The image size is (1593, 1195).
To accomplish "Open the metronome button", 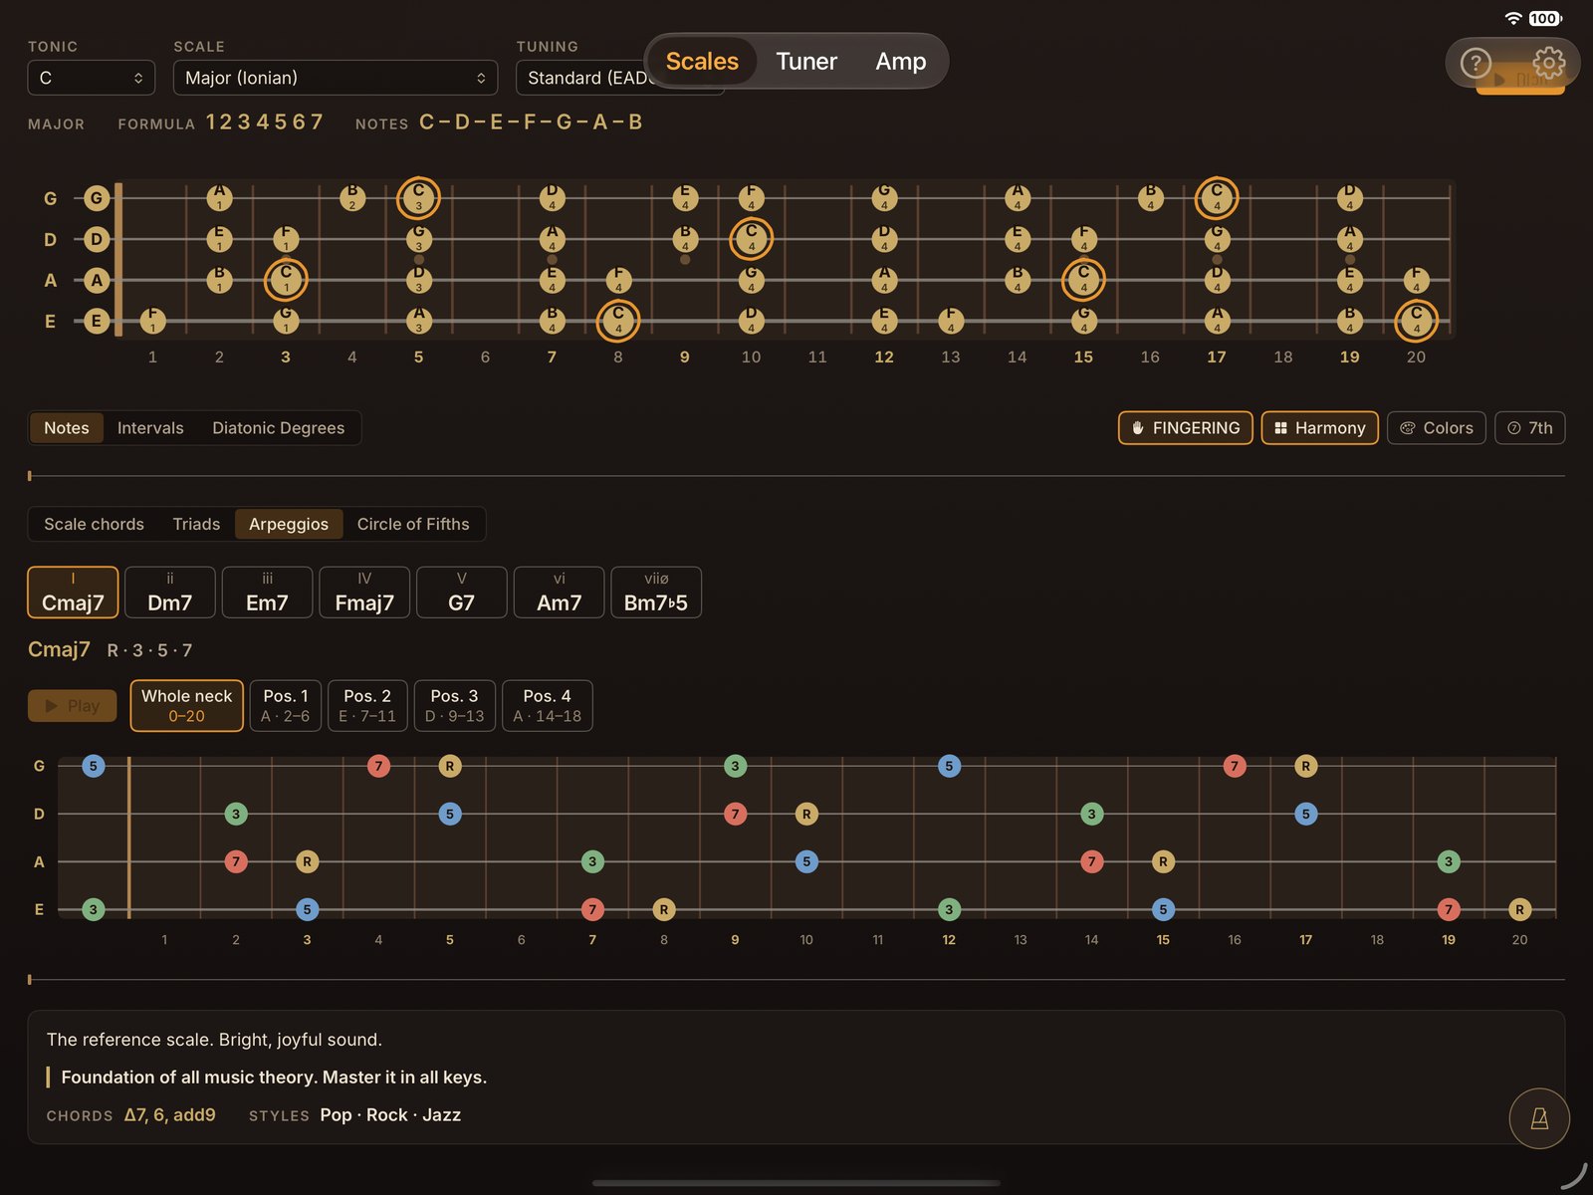I will tap(1539, 1118).
